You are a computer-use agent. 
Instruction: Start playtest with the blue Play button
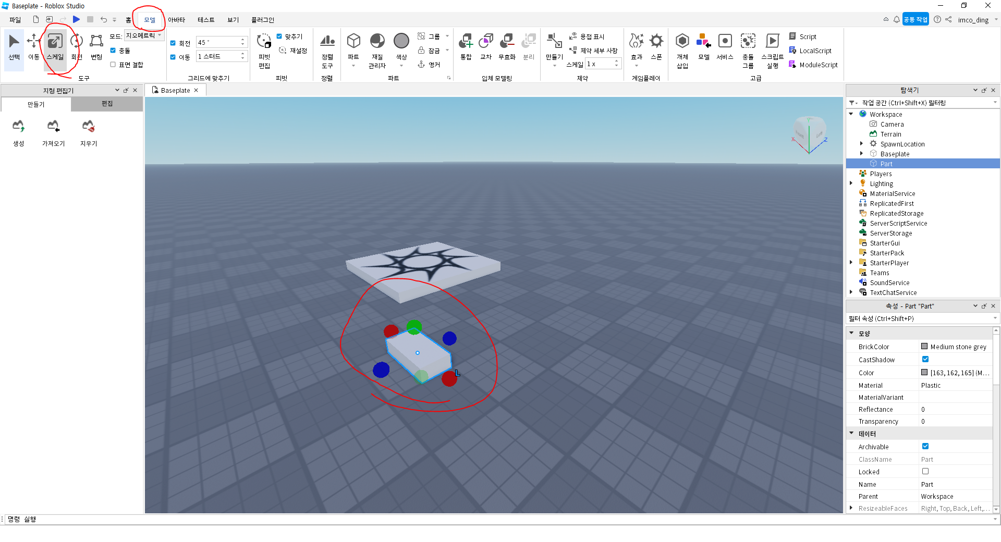pos(76,19)
